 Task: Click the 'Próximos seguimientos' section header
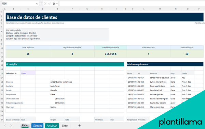coord(165,64)
